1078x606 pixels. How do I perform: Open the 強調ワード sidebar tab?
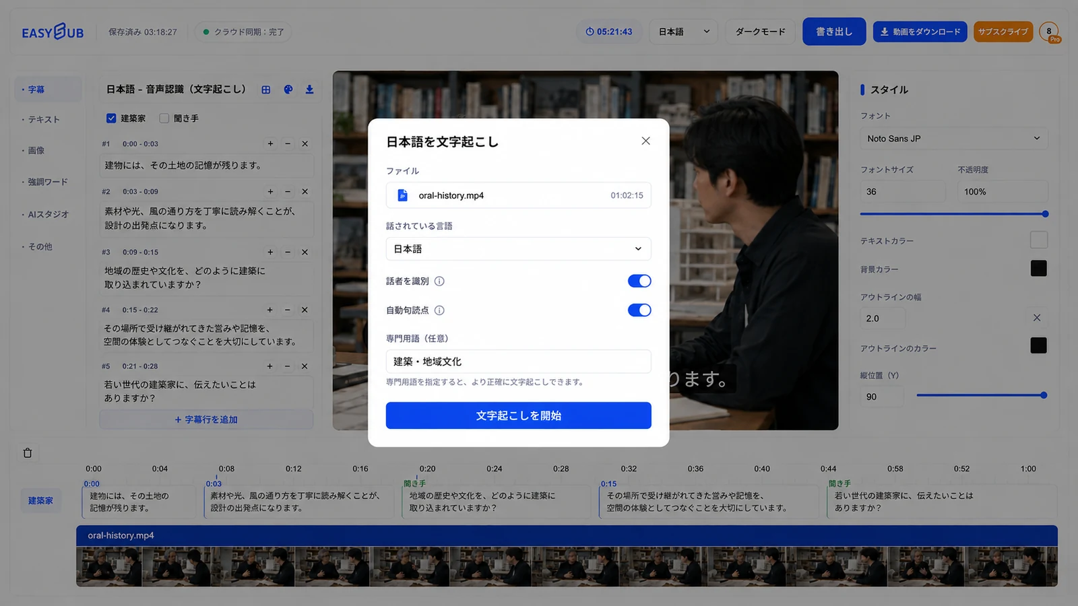click(48, 182)
